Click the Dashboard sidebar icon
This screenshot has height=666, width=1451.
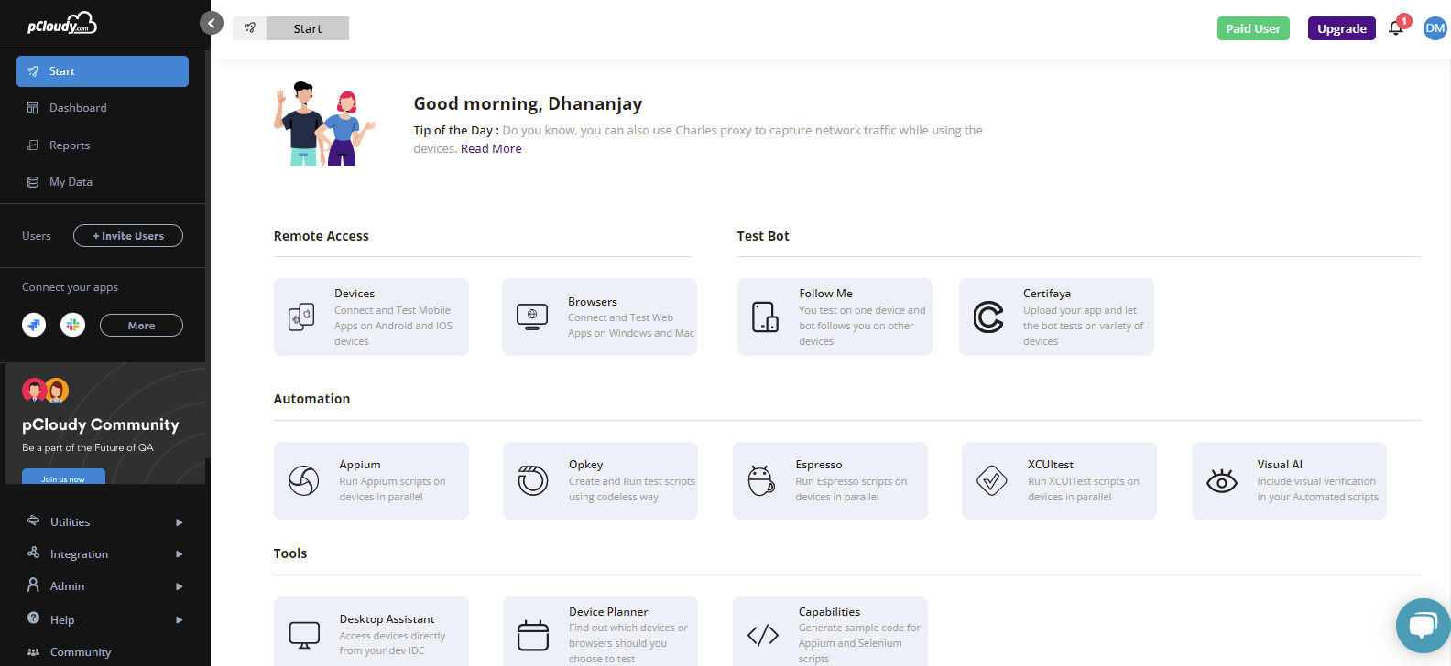tap(33, 108)
